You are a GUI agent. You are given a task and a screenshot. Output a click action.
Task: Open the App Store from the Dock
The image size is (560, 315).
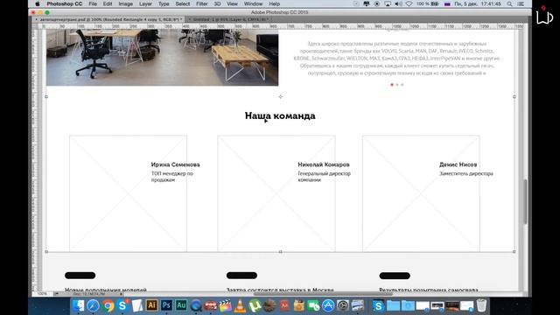(x=328, y=305)
